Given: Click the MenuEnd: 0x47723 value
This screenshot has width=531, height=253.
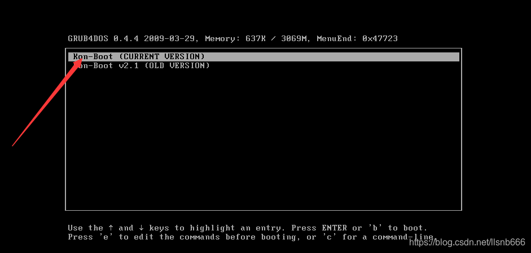Looking at the screenshot, I should pos(357,38).
